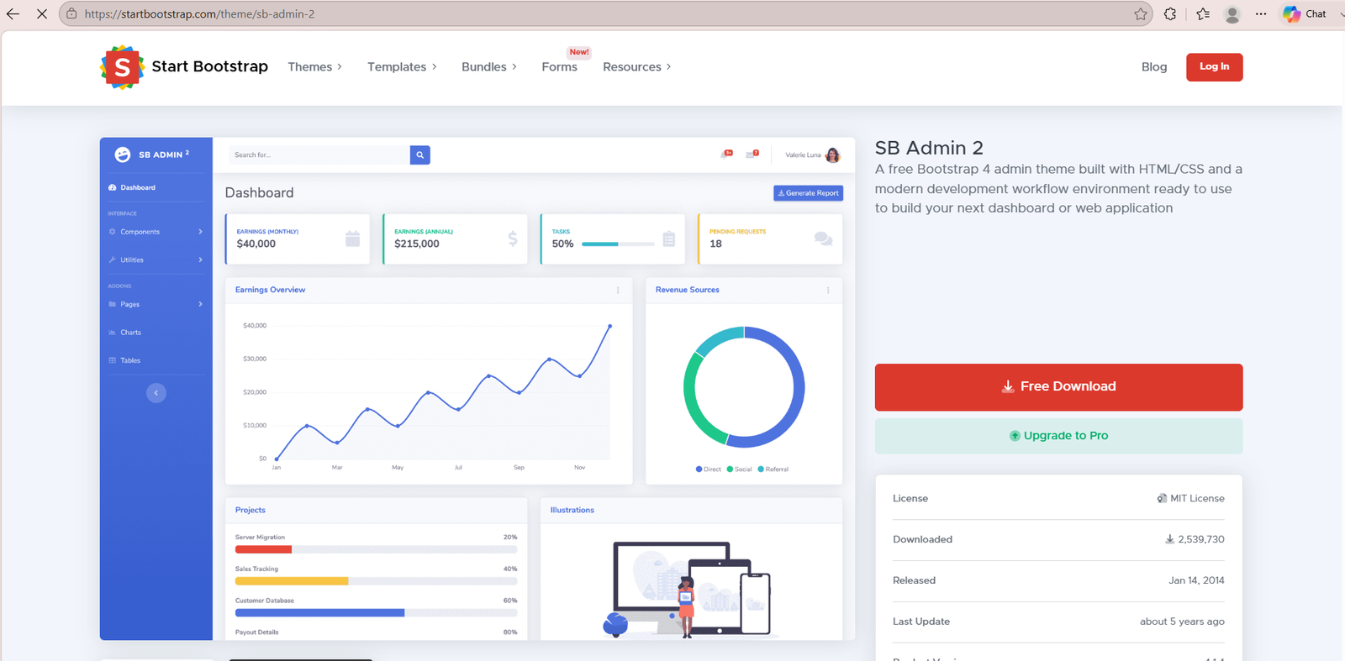Screen dimensions: 1345x661
Task: Select Charts in the preview sidebar
Action: [x=125, y=333]
